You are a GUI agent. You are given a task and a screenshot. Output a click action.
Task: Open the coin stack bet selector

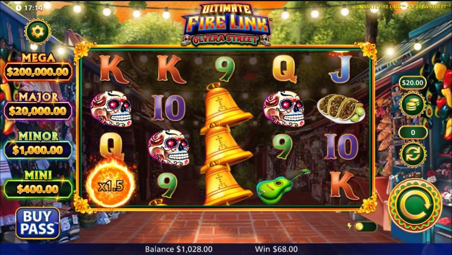click(x=413, y=105)
